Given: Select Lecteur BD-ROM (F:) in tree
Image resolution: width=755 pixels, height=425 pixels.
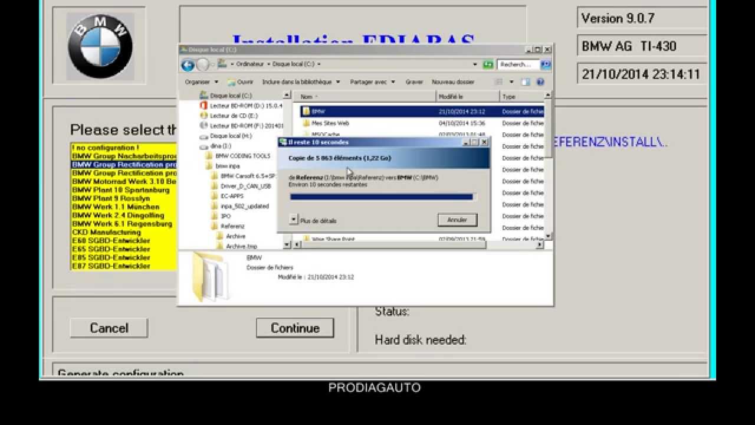Looking at the screenshot, I should (x=242, y=126).
